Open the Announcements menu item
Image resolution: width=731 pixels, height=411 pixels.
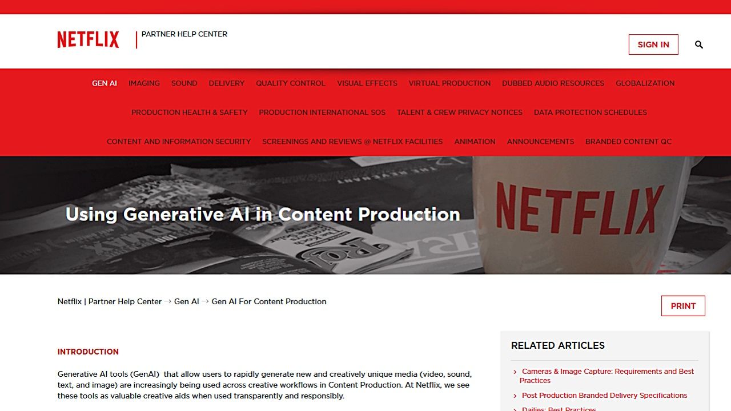(x=540, y=142)
